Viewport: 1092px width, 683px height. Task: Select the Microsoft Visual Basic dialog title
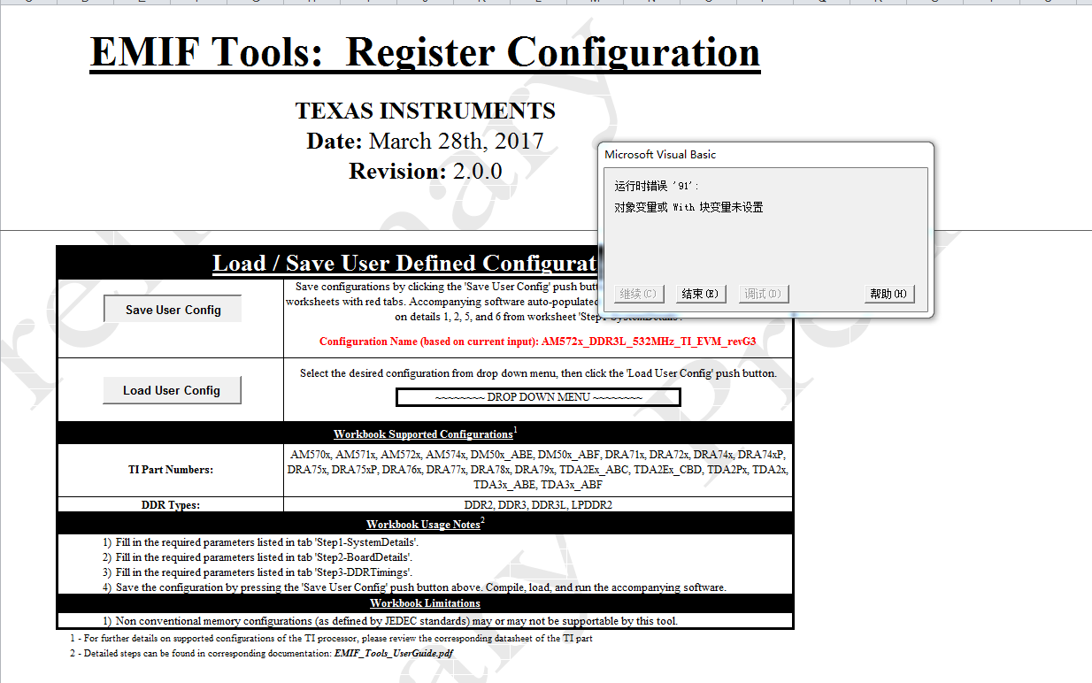(x=660, y=154)
